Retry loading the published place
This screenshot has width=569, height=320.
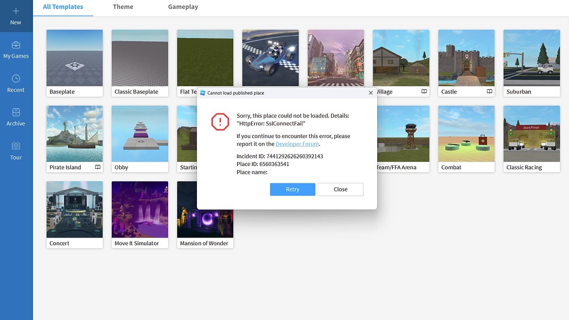[x=292, y=189]
